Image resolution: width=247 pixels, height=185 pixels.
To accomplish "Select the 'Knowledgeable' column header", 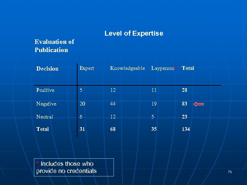I will [127, 68].
